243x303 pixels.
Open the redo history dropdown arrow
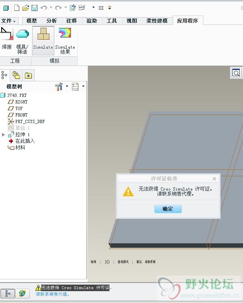click(x=66, y=7)
